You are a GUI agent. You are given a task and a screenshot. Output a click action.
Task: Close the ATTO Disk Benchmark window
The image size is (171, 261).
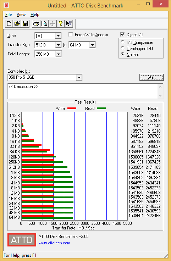pos(161,4)
